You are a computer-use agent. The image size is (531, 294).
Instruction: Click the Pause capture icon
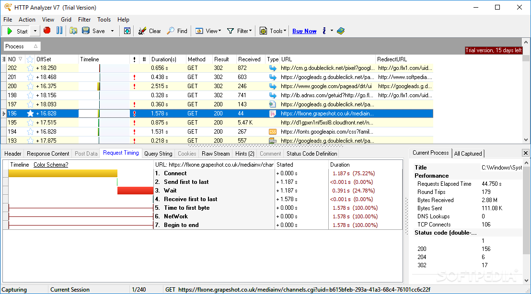click(59, 31)
